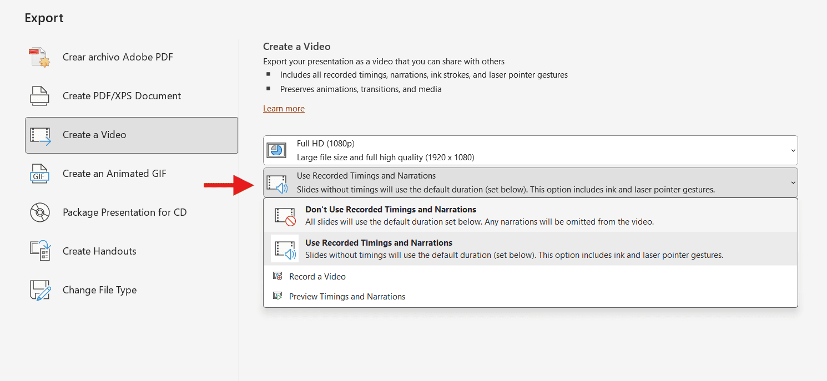
Task: Open the Full HD (1080p) quality combo box
Action: pyautogui.click(x=530, y=150)
